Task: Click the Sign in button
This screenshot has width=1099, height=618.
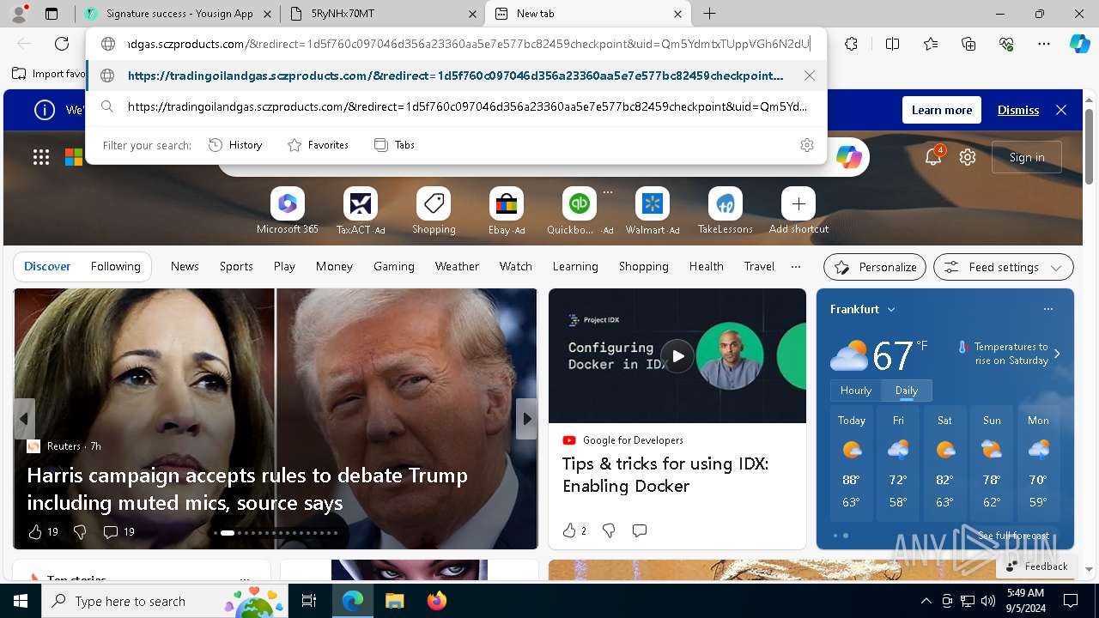Action: click(x=1027, y=157)
